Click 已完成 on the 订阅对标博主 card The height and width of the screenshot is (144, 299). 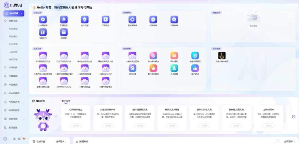pos(76,126)
